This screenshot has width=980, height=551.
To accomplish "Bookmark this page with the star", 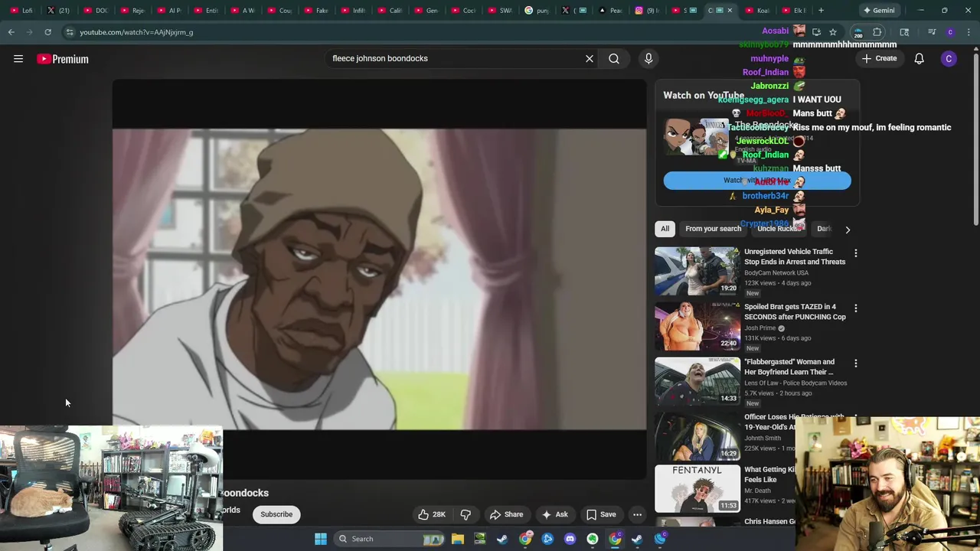I will coord(833,32).
